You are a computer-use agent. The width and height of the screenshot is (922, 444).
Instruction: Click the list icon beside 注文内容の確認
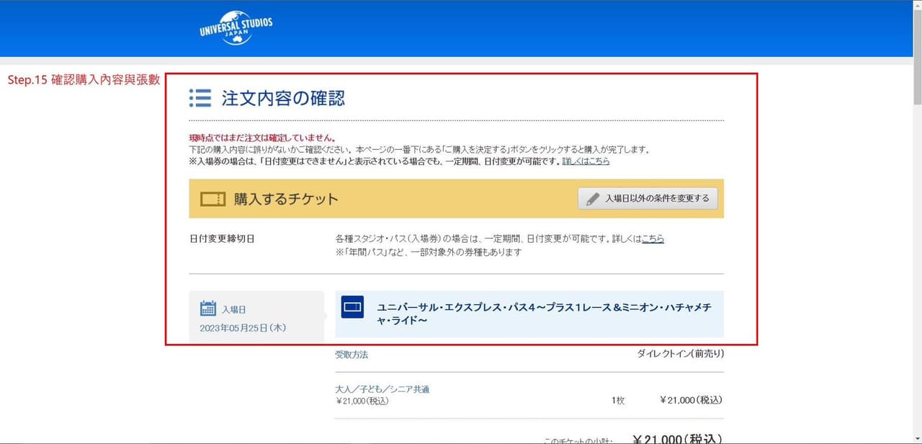[200, 98]
